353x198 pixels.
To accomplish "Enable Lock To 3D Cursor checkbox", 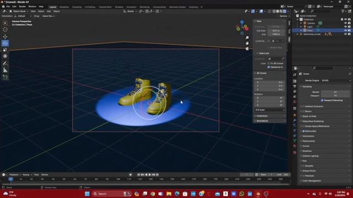I will tap(269, 64).
